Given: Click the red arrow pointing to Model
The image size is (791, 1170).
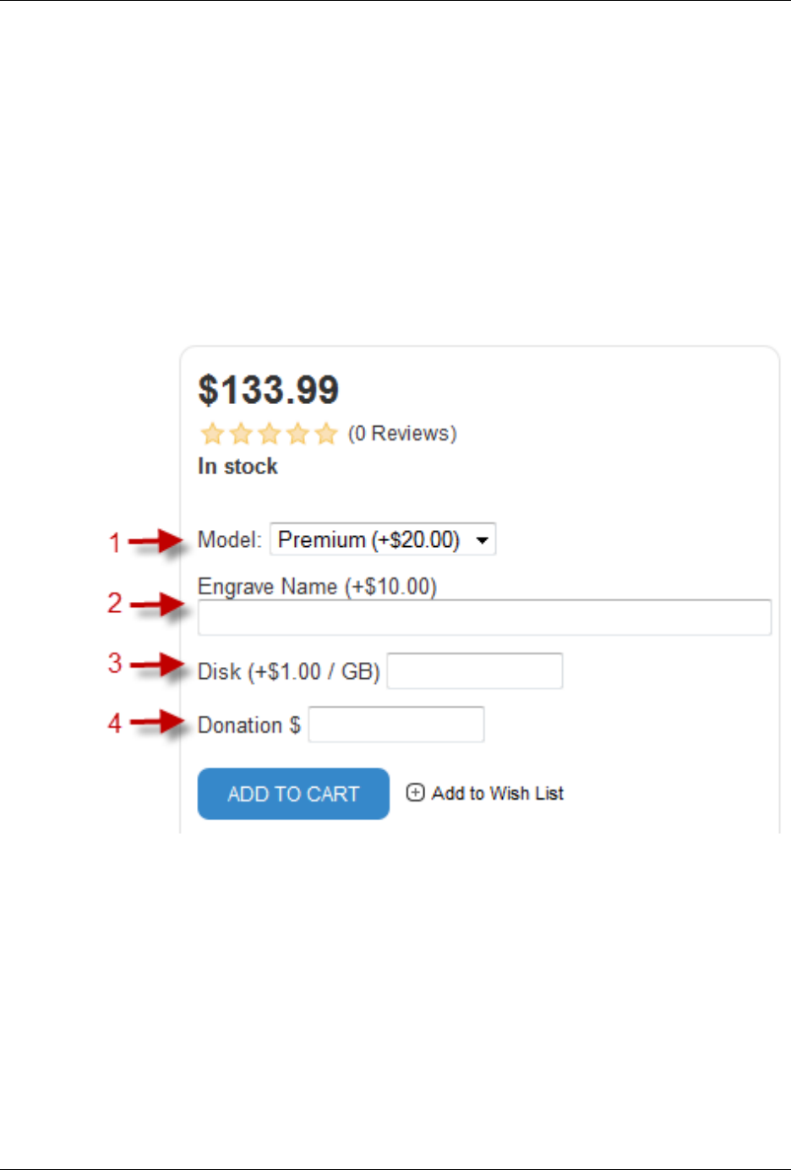Looking at the screenshot, I should (x=157, y=541).
